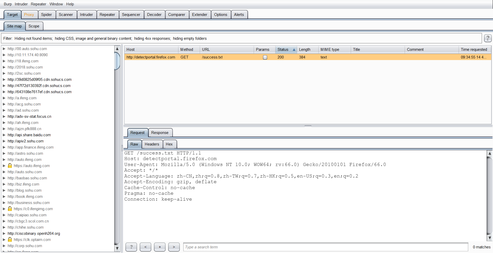Viewport: 493px width, 253px height.
Task: Select the Raw view tab
Action: pos(134,144)
